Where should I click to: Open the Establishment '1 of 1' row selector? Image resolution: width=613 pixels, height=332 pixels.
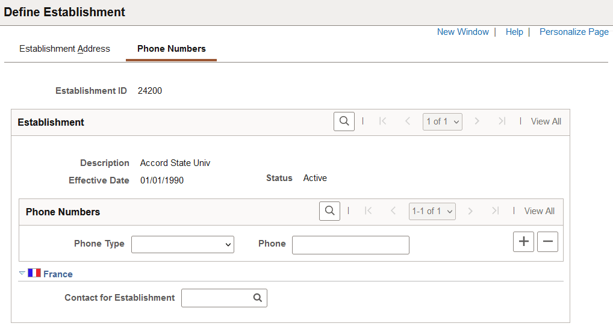(x=442, y=121)
